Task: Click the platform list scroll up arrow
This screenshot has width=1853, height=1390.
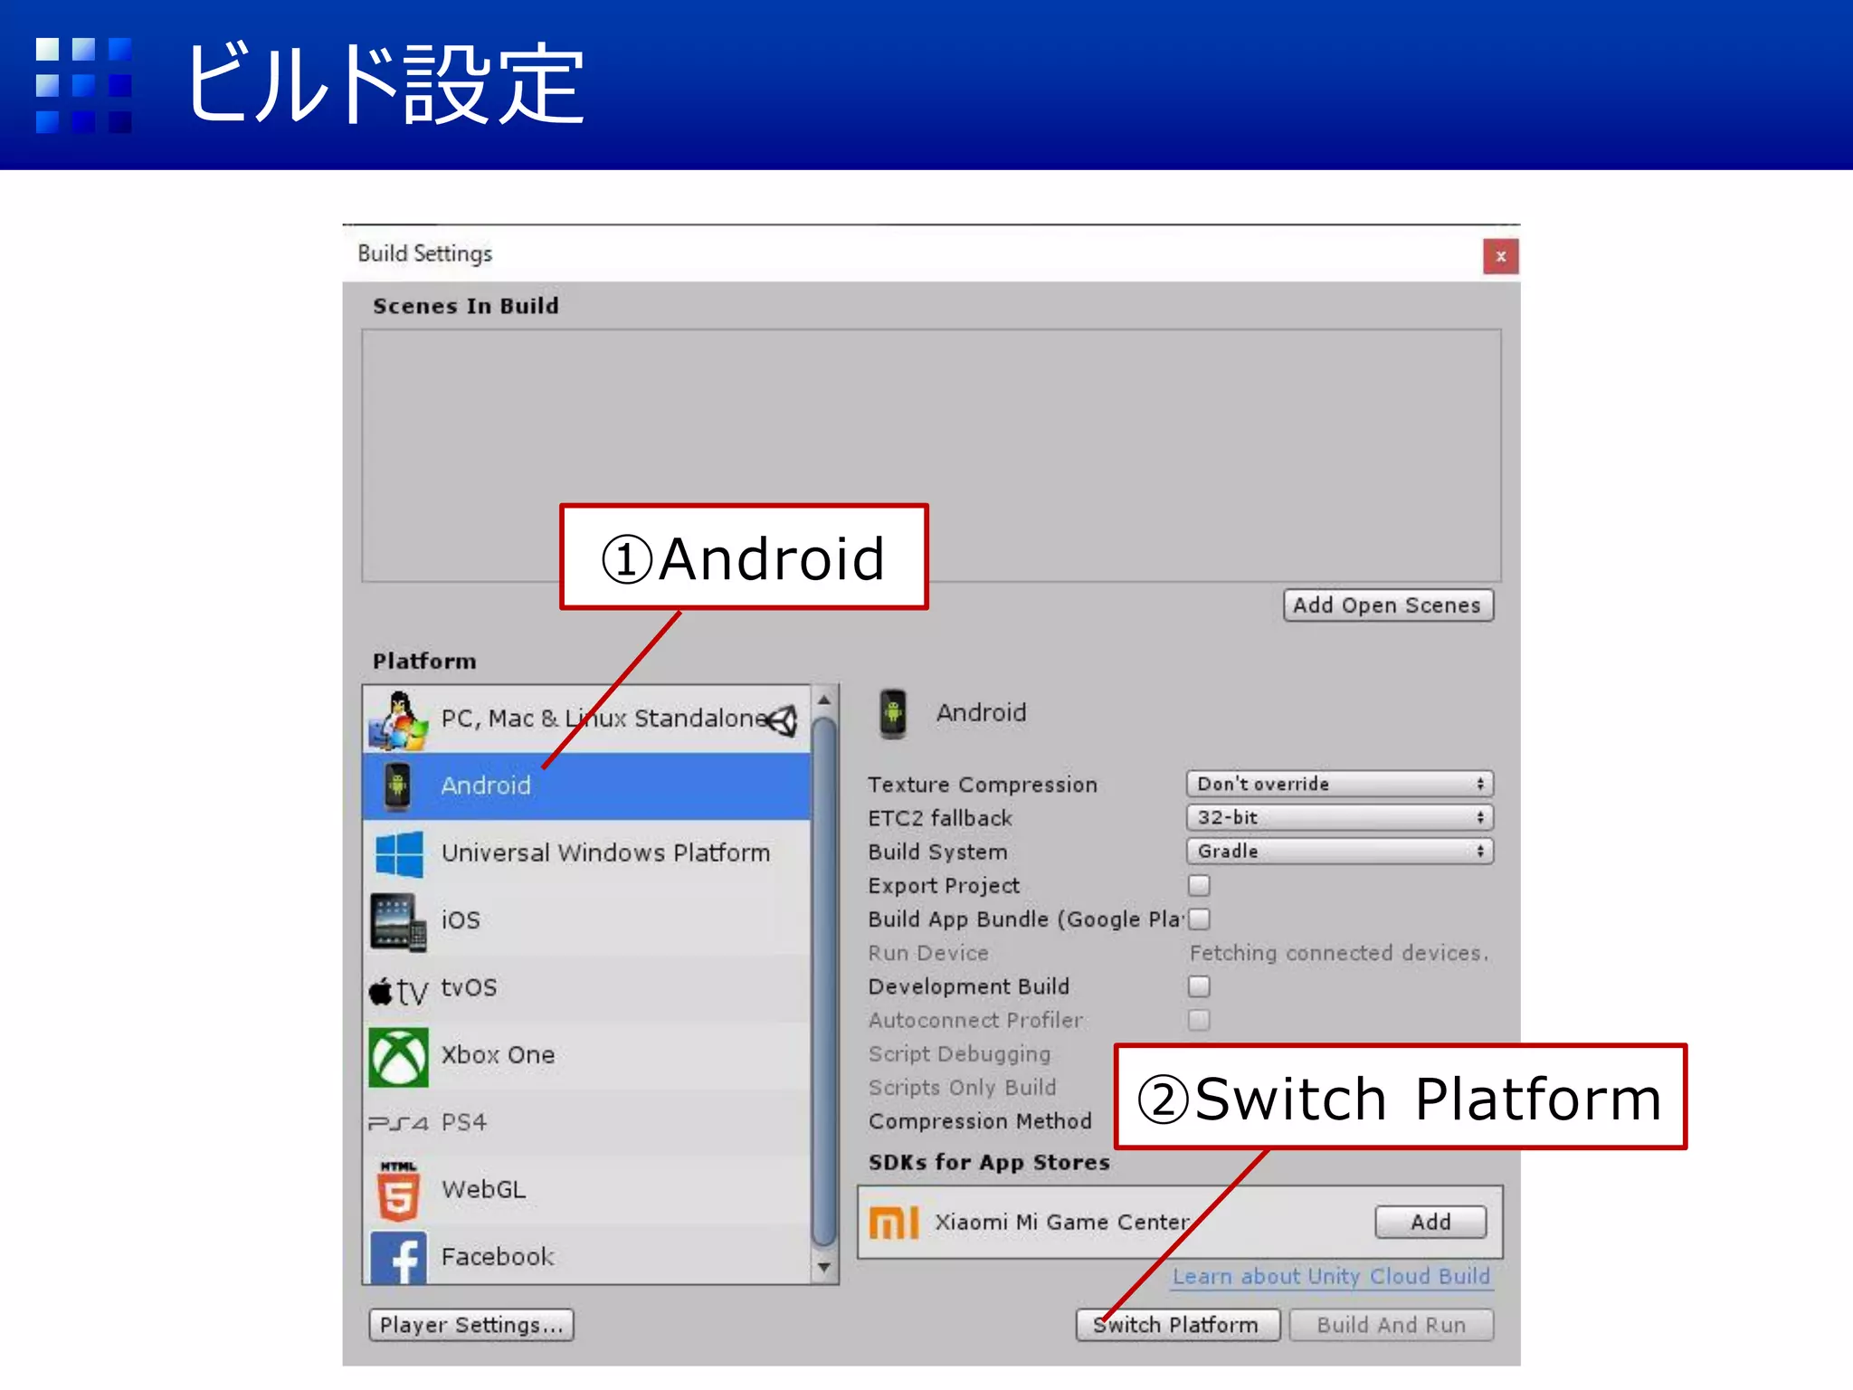Action: point(824,700)
